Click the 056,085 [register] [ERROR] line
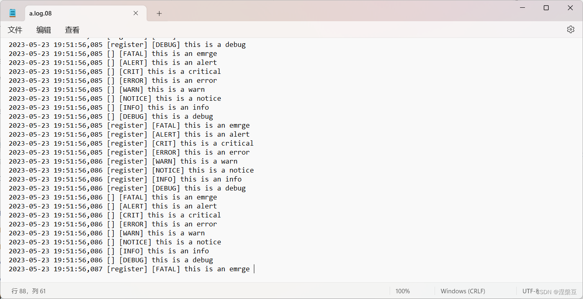583x299 pixels. click(129, 152)
